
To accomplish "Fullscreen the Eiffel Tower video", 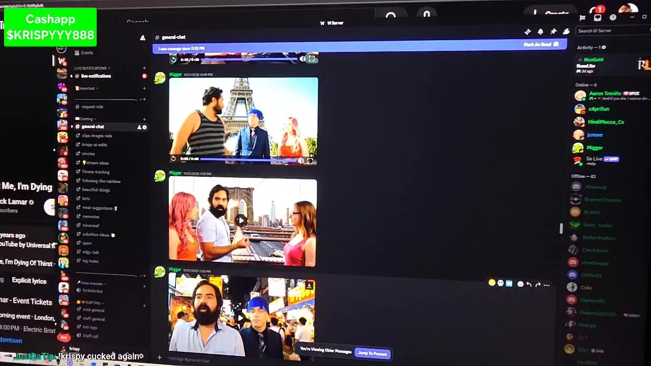I will coord(310,161).
